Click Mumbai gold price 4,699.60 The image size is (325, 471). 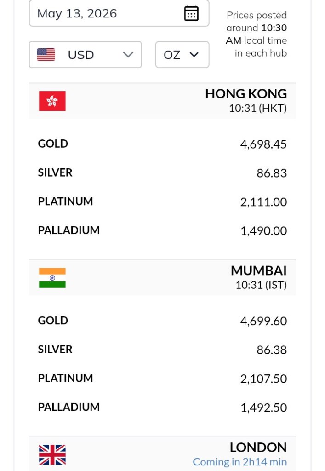point(263,321)
